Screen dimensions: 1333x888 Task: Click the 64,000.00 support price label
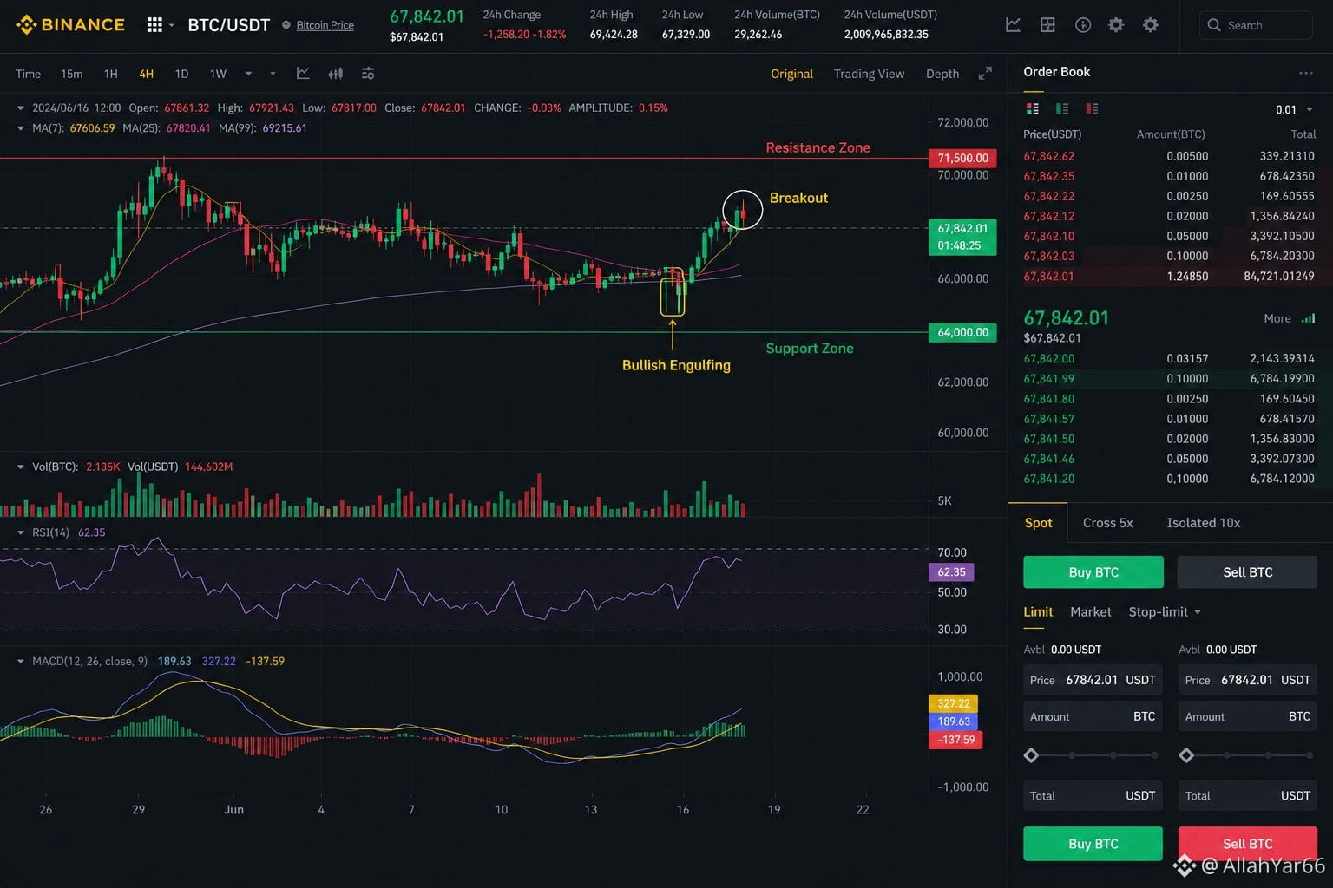[962, 332]
